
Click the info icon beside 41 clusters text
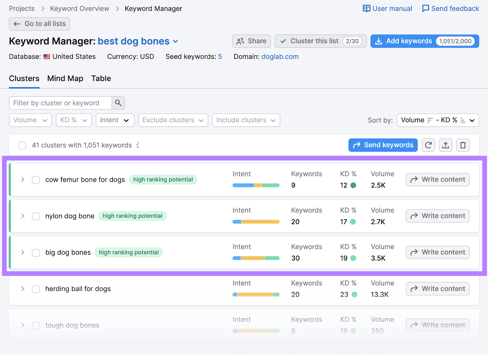[138, 145]
